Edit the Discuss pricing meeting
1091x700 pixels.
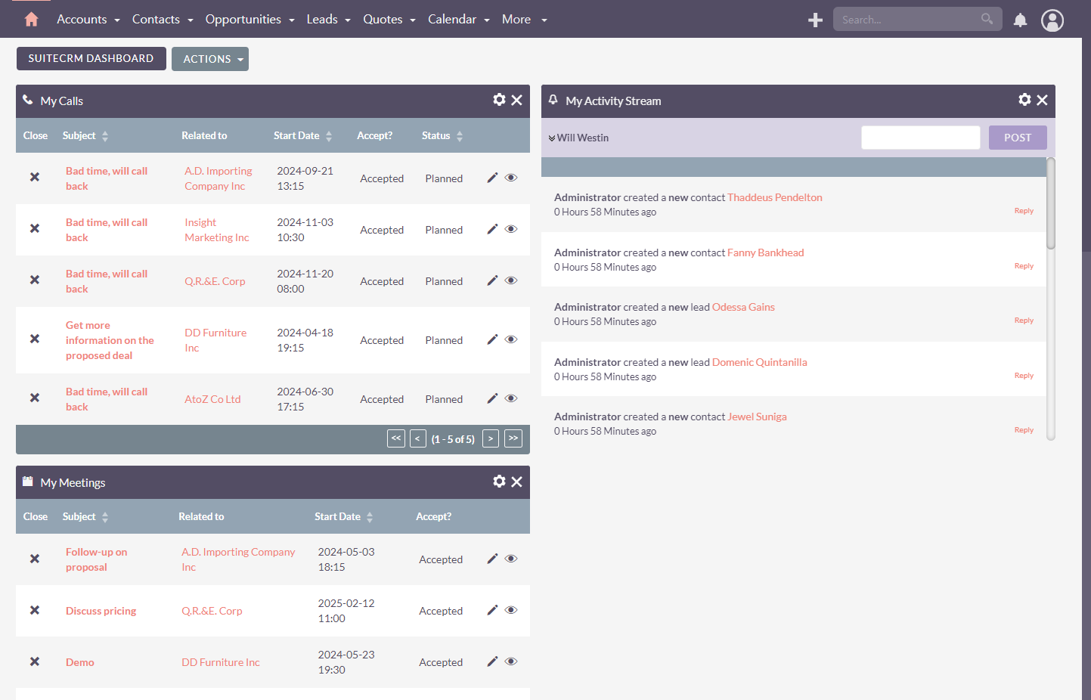click(x=492, y=610)
